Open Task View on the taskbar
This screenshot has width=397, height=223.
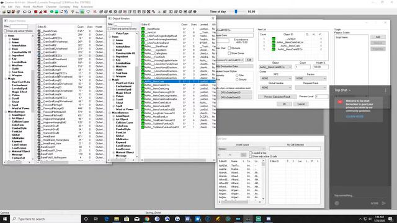click(x=96, y=219)
